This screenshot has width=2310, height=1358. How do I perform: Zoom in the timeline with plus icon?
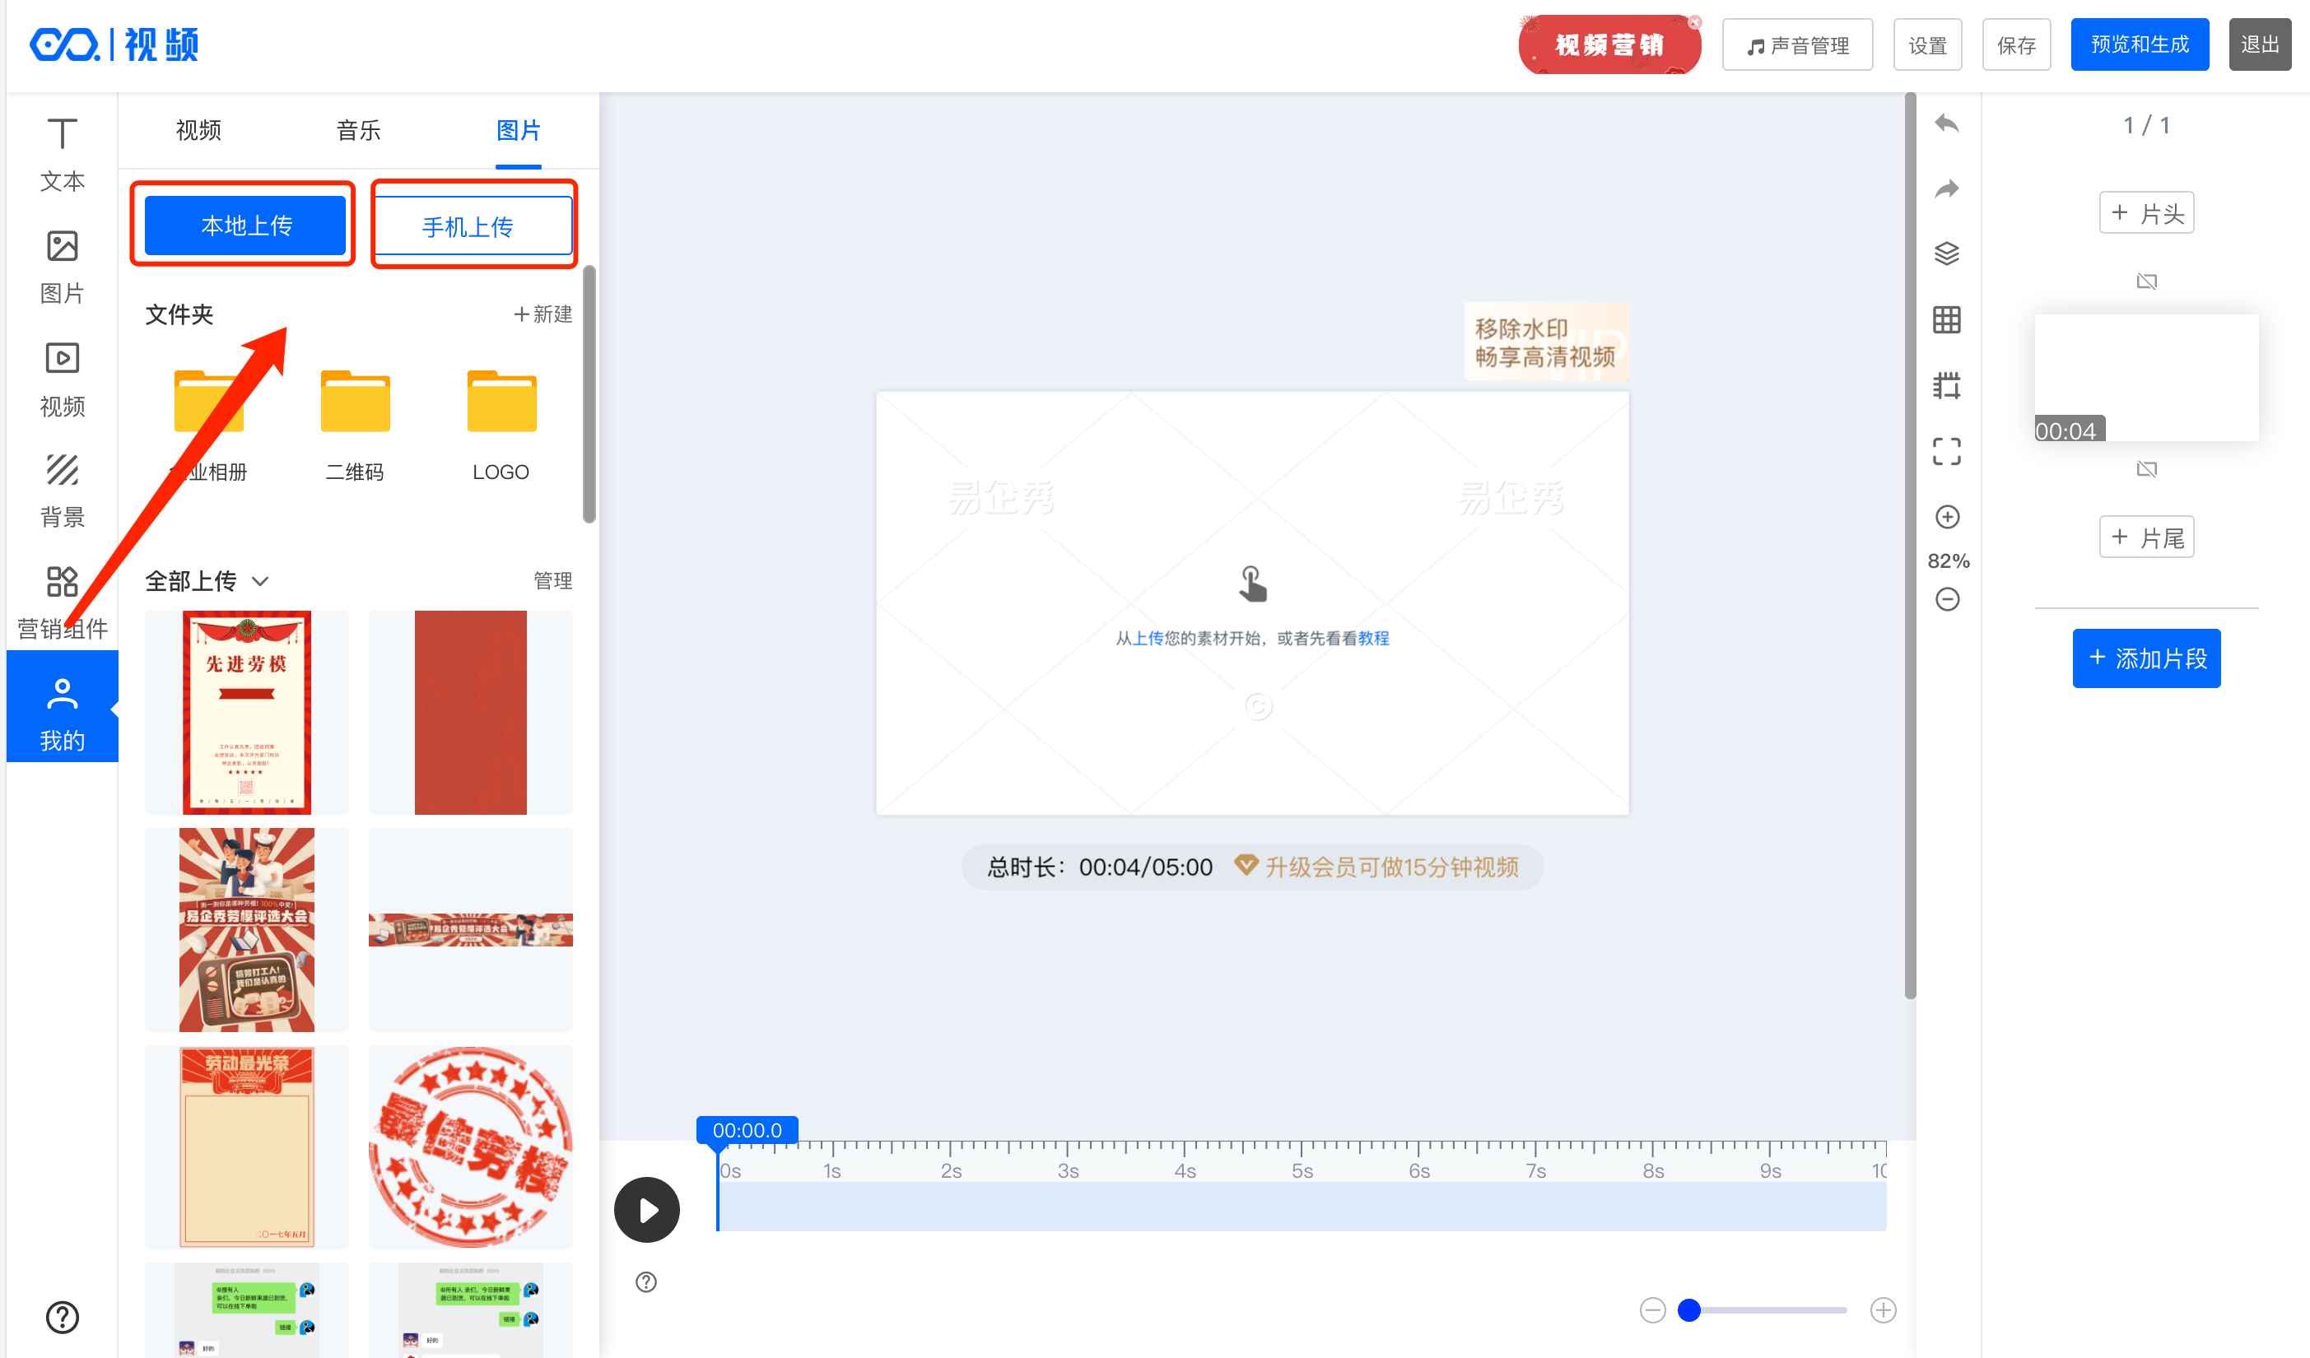(x=1883, y=1310)
